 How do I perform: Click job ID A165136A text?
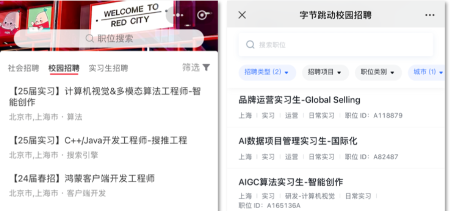pos(270,206)
